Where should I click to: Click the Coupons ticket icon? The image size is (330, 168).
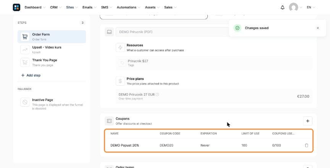coord(109,121)
